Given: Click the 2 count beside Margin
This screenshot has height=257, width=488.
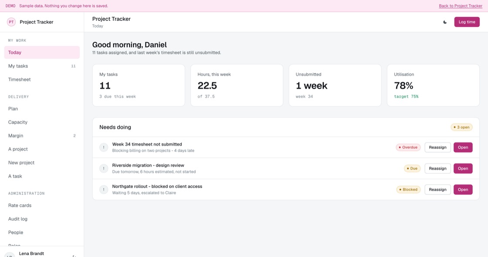Looking at the screenshot, I should point(75,136).
